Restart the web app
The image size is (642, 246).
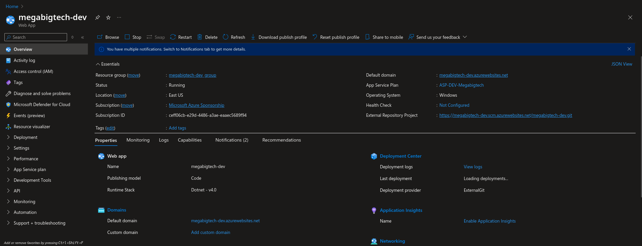[x=181, y=37]
